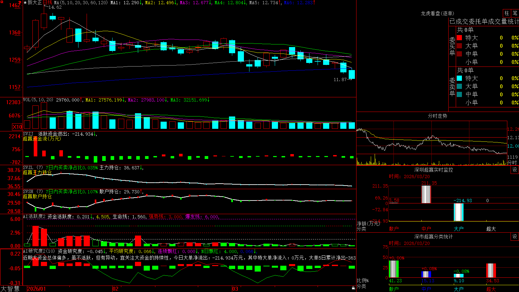This screenshot has height=292, width=519.
Task: Click the X10 volume scale marker
Action: pos(17,127)
